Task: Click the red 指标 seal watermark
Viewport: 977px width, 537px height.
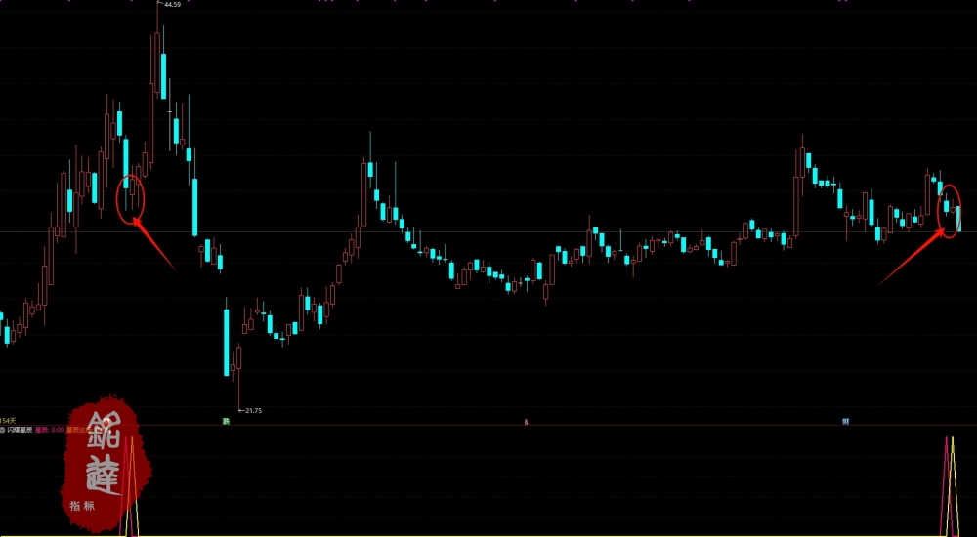Action: [x=106, y=464]
